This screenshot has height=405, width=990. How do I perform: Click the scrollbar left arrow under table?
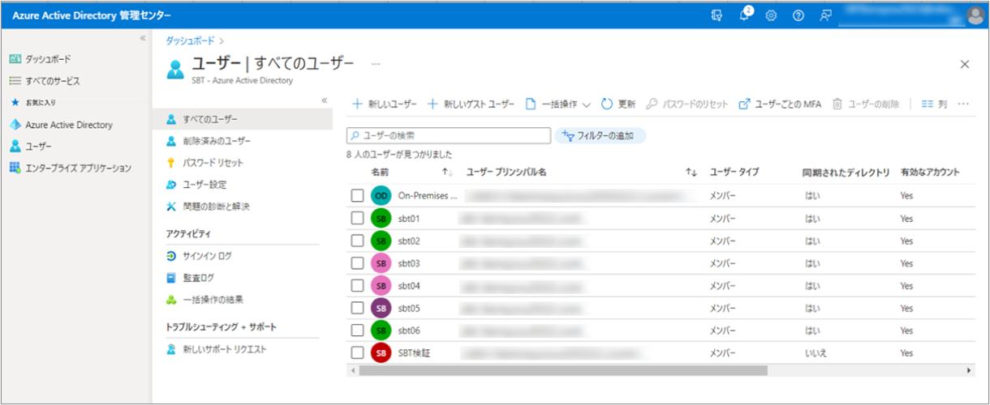pyautogui.click(x=351, y=370)
